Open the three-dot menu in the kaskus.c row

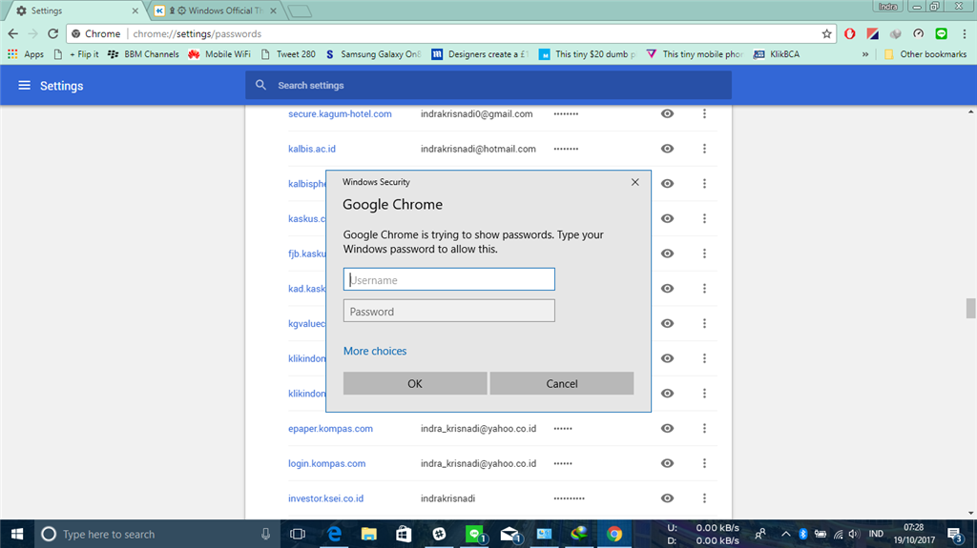point(705,218)
